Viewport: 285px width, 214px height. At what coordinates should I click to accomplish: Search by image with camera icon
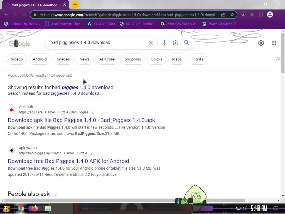coord(175,43)
